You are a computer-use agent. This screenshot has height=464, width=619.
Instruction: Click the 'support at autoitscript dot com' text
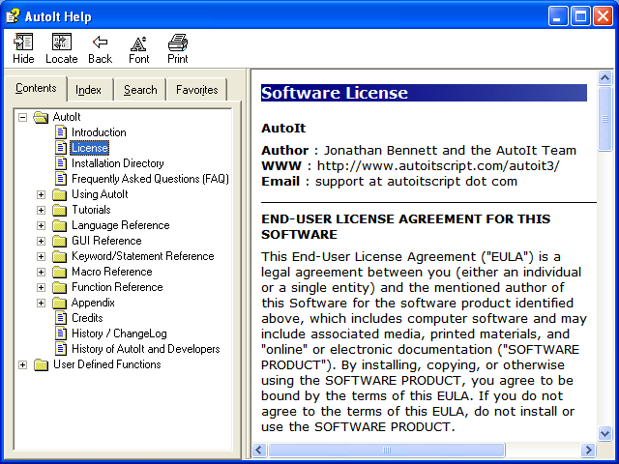coord(416,182)
